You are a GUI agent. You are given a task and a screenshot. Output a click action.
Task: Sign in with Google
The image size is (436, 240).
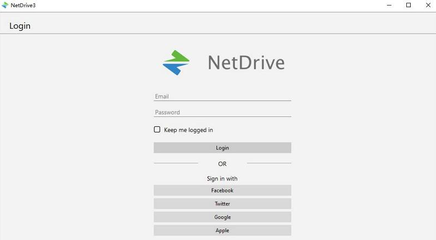(222, 217)
